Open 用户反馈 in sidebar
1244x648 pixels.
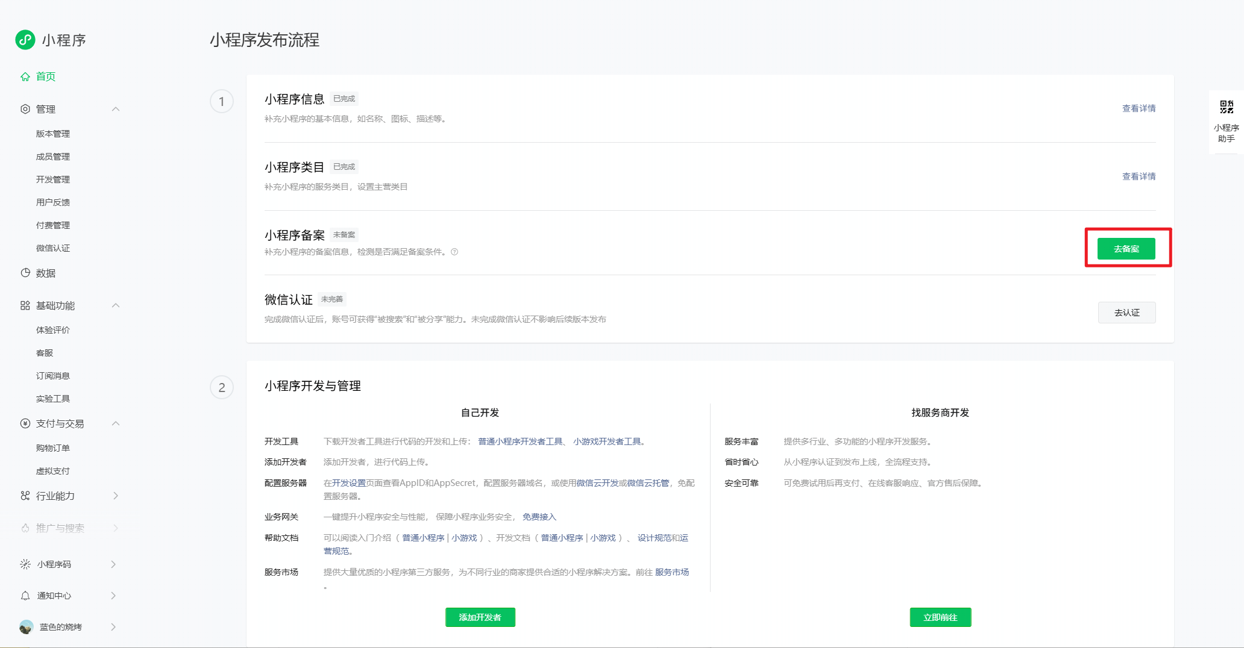click(x=53, y=202)
